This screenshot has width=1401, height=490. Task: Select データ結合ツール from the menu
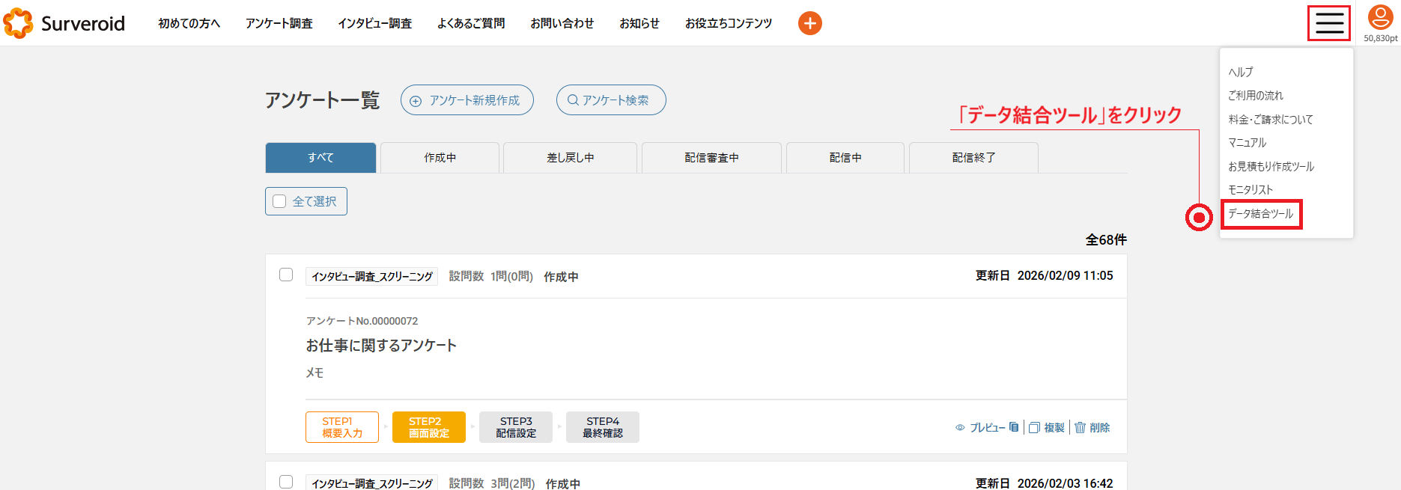point(1260,214)
